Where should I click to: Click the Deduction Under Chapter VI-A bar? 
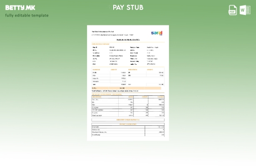[128, 120]
